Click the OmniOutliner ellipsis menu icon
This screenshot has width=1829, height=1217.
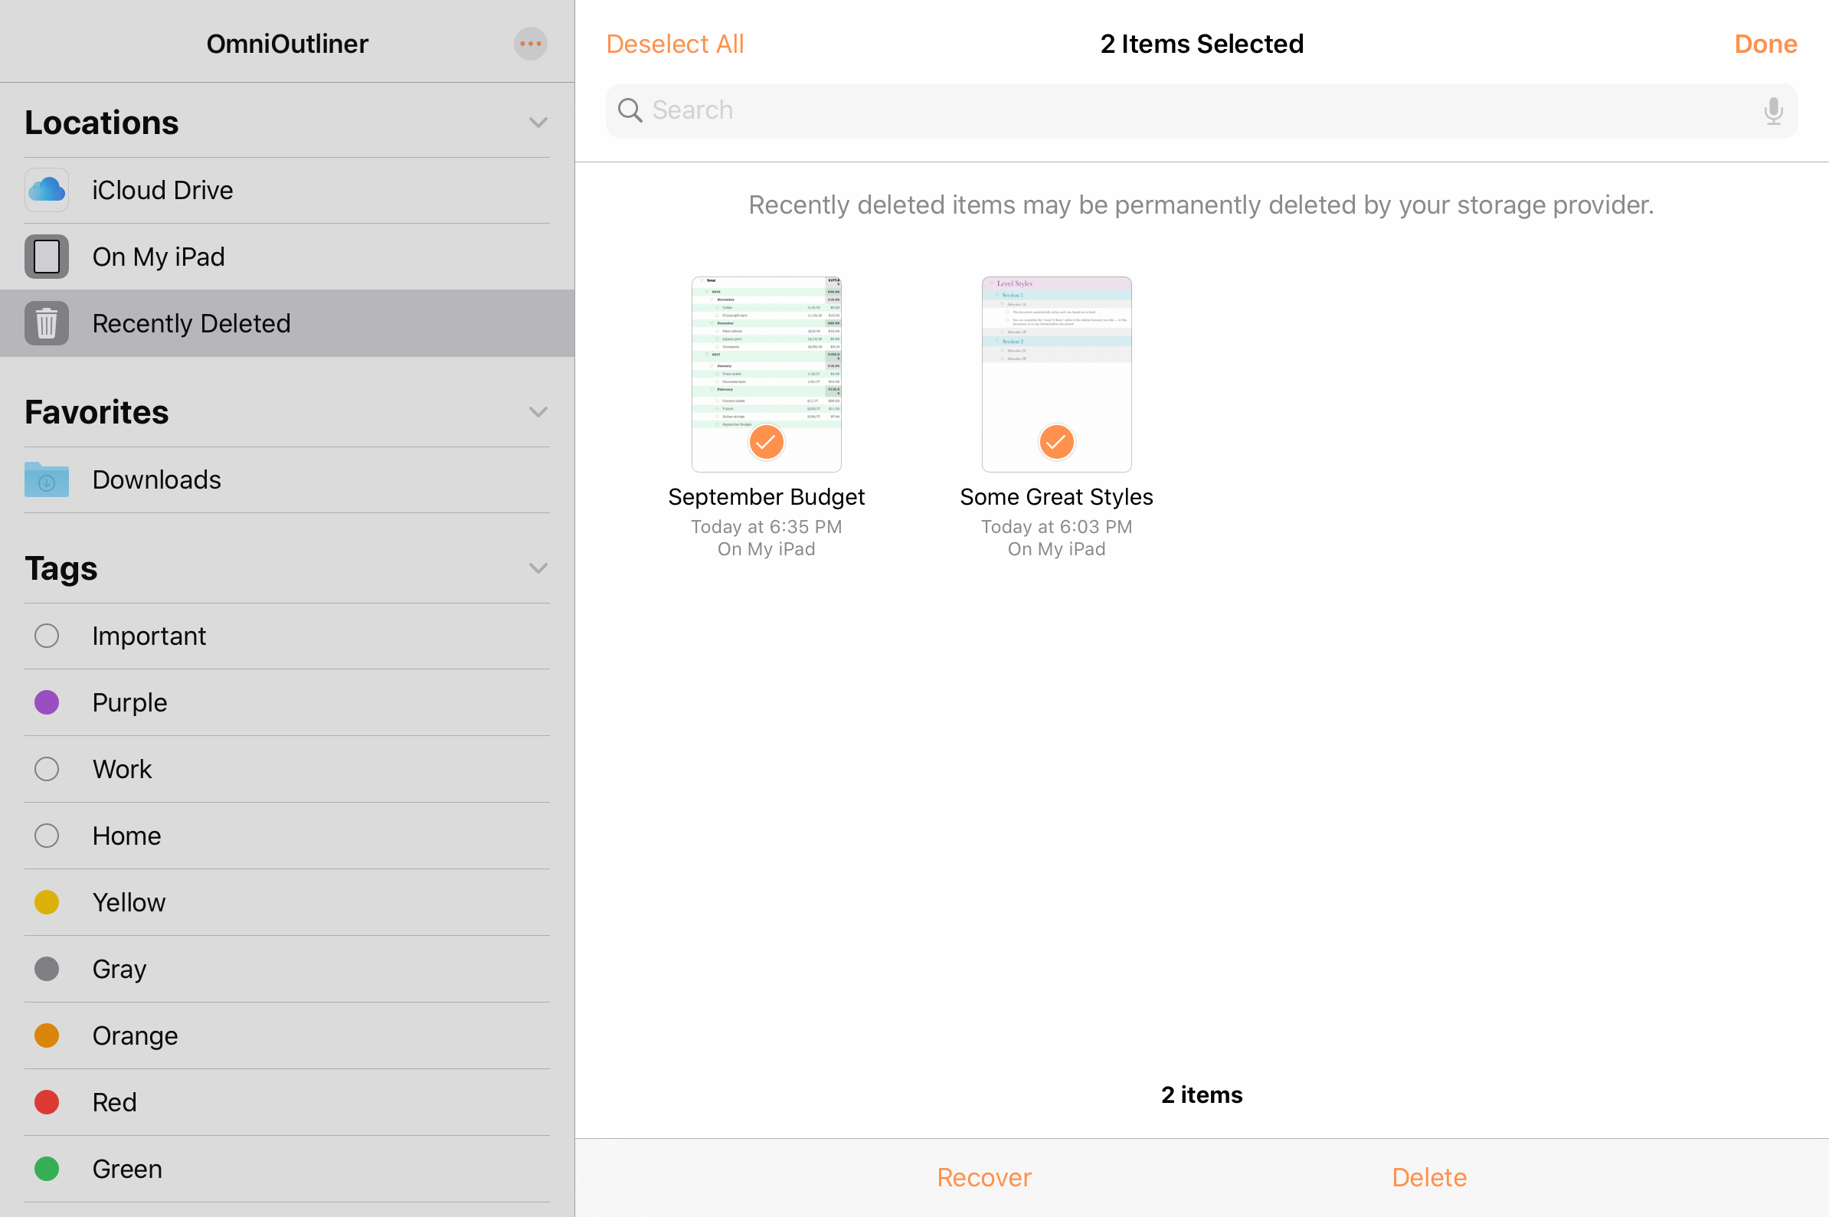click(x=531, y=44)
